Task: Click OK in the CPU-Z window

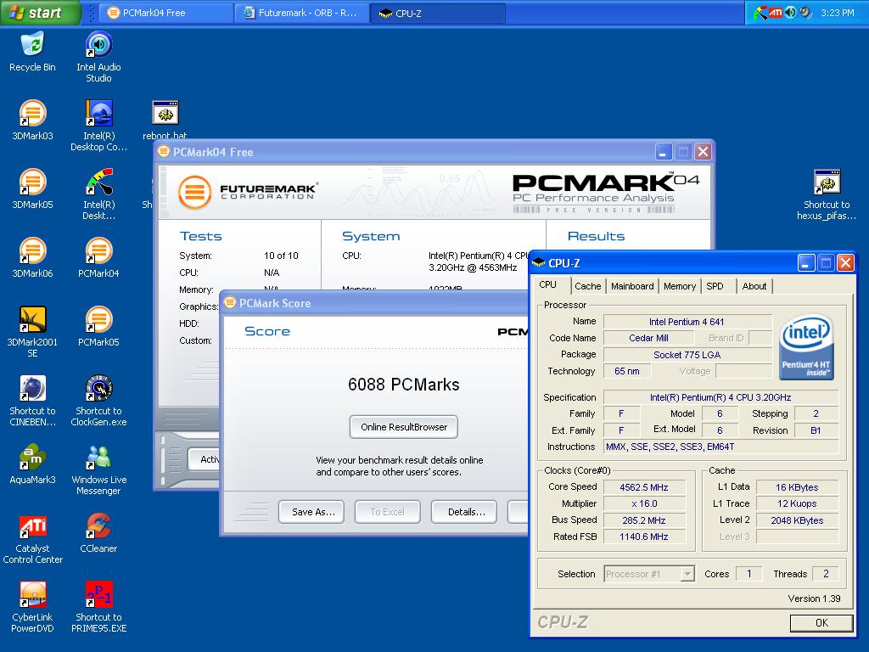Action: (x=821, y=622)
